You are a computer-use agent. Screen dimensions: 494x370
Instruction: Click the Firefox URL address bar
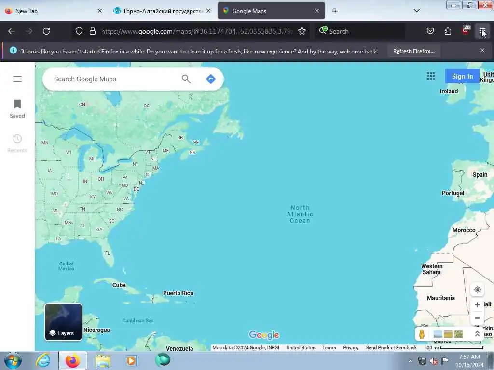point(197,31)
